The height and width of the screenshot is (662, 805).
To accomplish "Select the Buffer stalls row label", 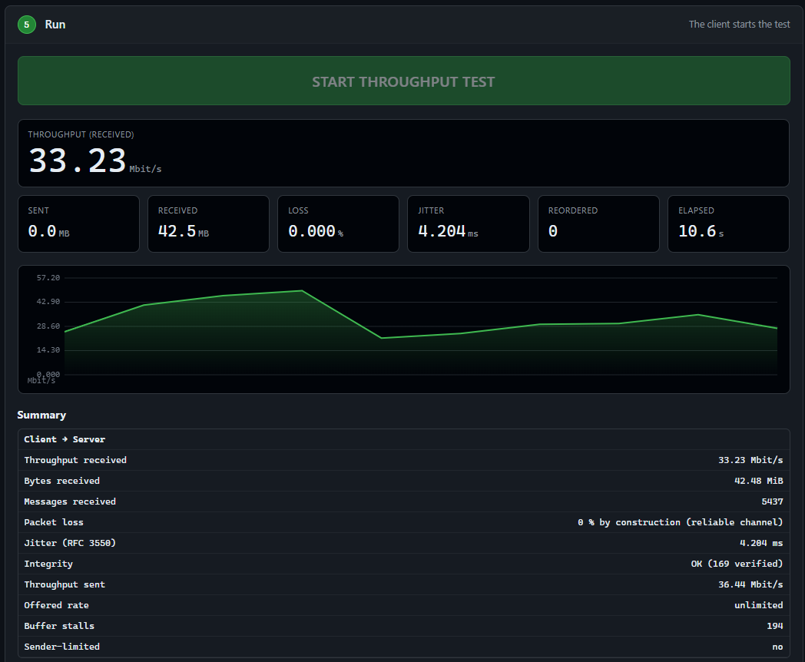I will (x=59, y=626).
